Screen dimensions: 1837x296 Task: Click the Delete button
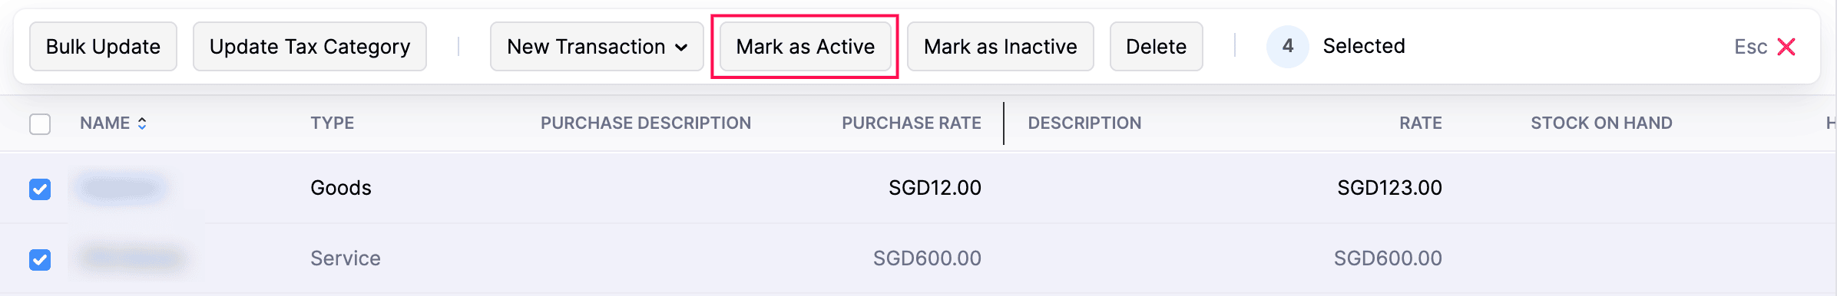pos(1156,47)
